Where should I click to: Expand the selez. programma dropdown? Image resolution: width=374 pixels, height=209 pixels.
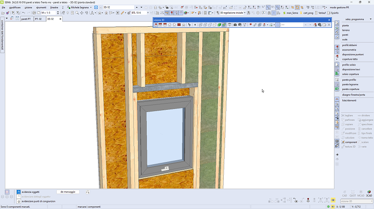coord(355,19)
